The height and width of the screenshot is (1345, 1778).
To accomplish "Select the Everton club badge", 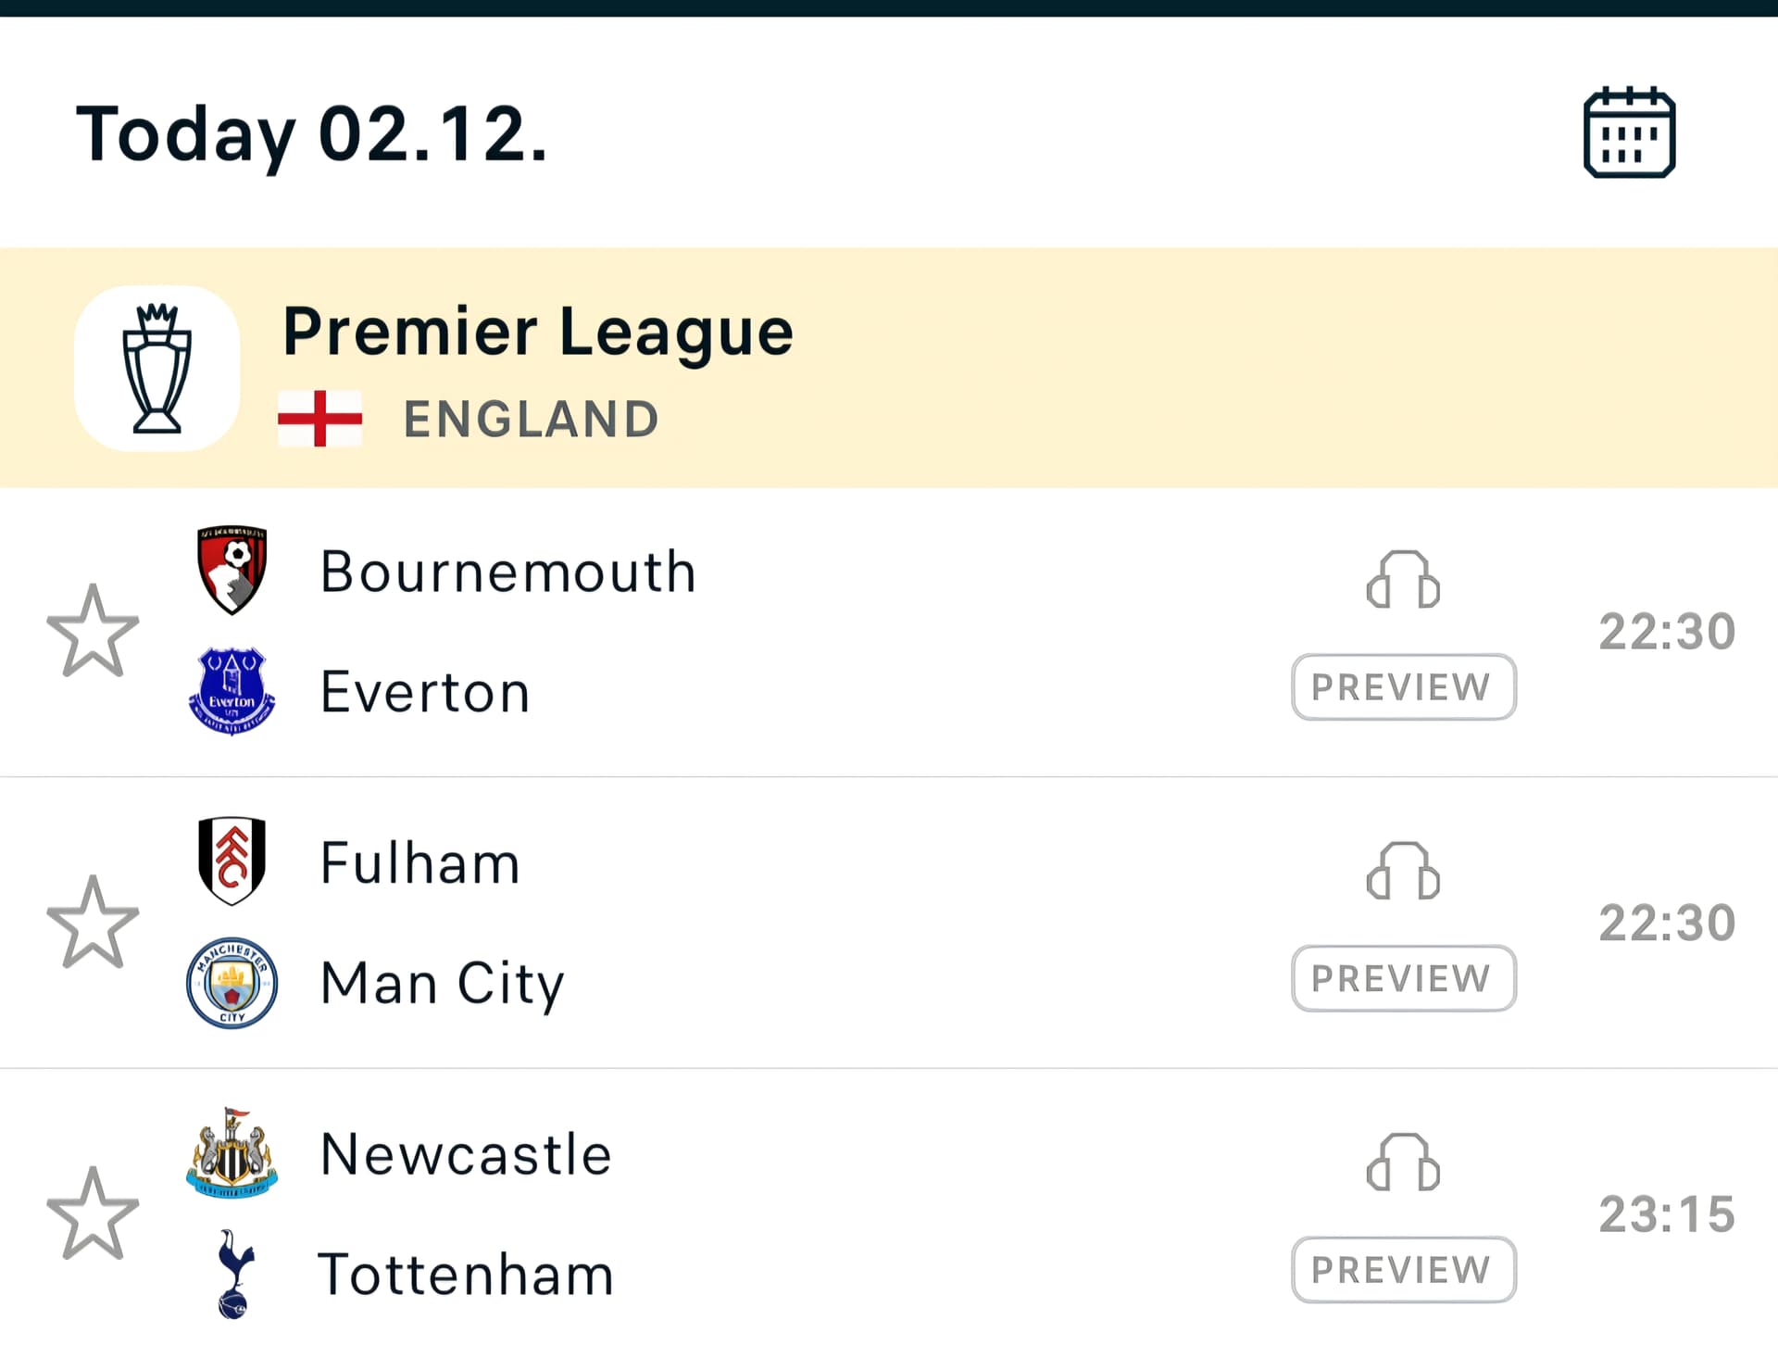I will point(232,691).
